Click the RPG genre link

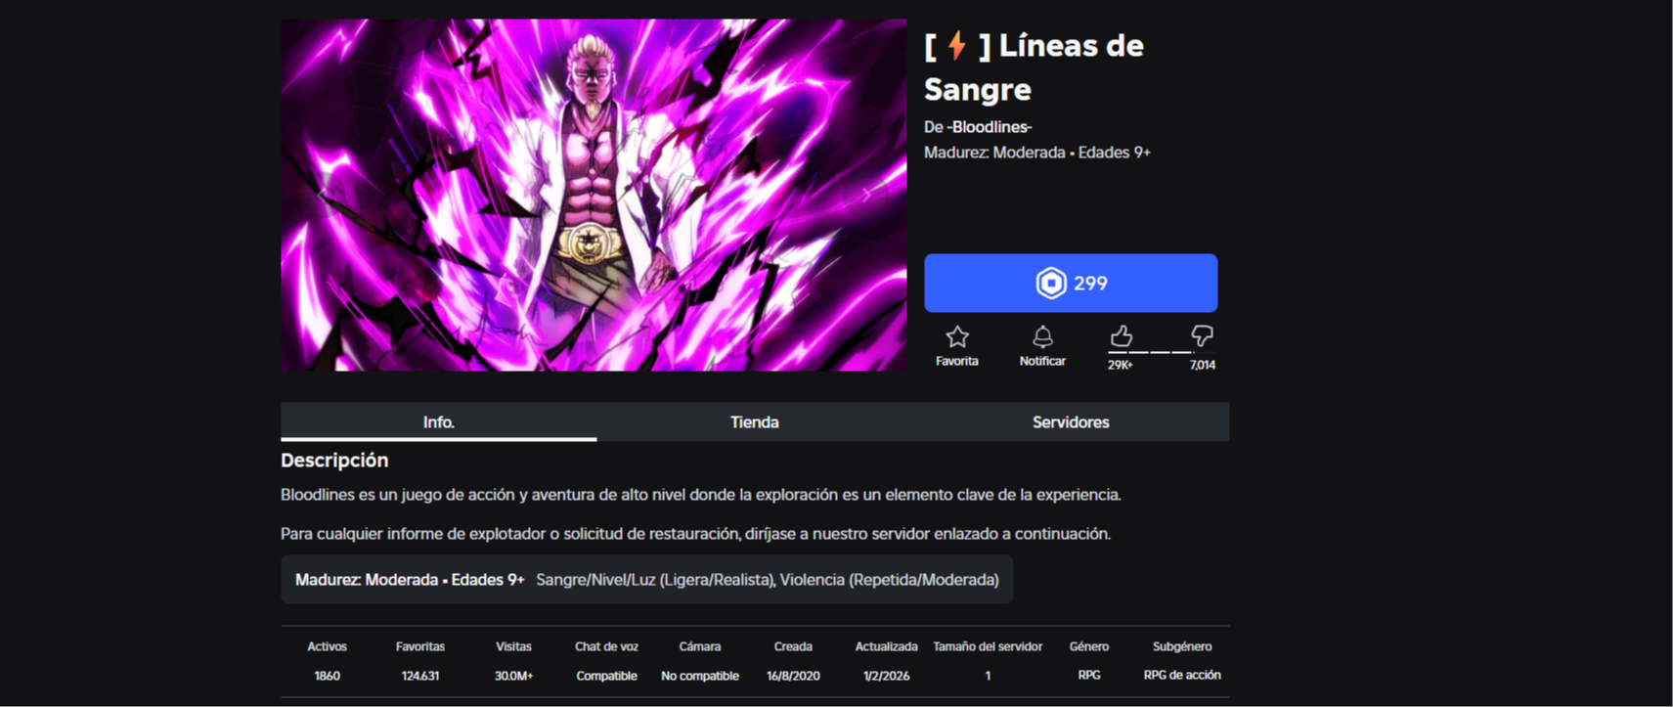coord(1088,675)
